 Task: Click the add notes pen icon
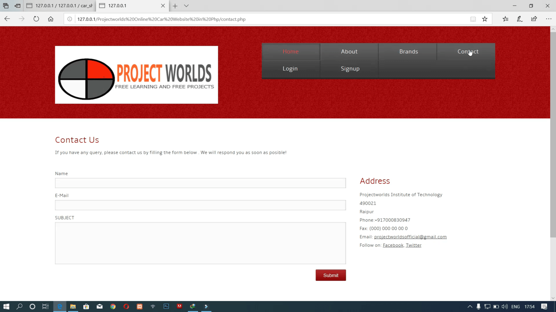(520, 19)
